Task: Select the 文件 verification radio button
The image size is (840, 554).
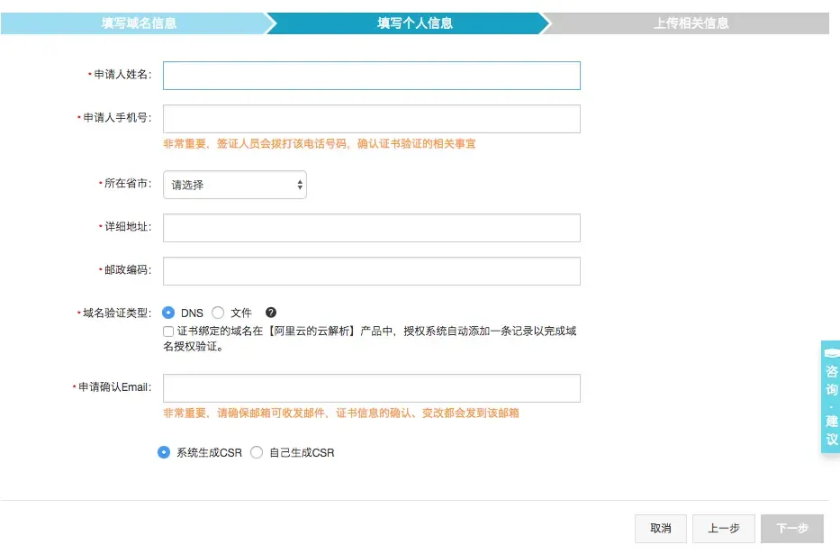Action: (x=218, y=313)
